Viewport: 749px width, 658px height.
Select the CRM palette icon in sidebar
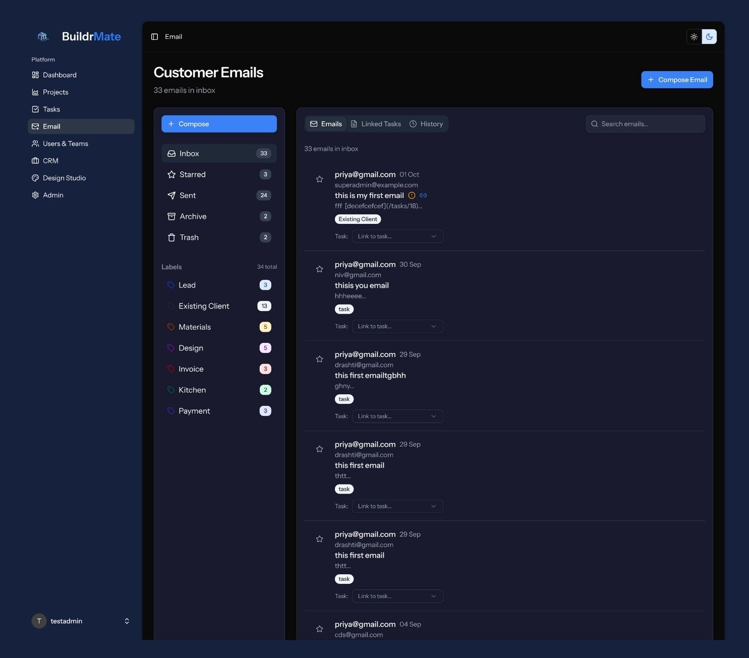[x=35, y=160]
